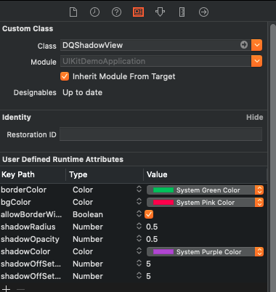
Task: Toggle the allowBorderWi... Boolean checkbox
Action: [149, 214]
